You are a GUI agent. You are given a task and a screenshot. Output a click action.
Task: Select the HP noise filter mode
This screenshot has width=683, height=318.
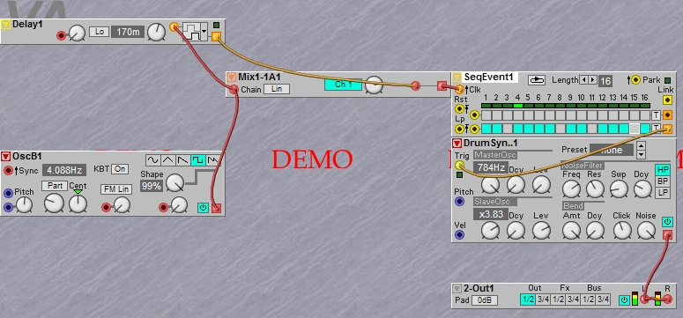663,170
